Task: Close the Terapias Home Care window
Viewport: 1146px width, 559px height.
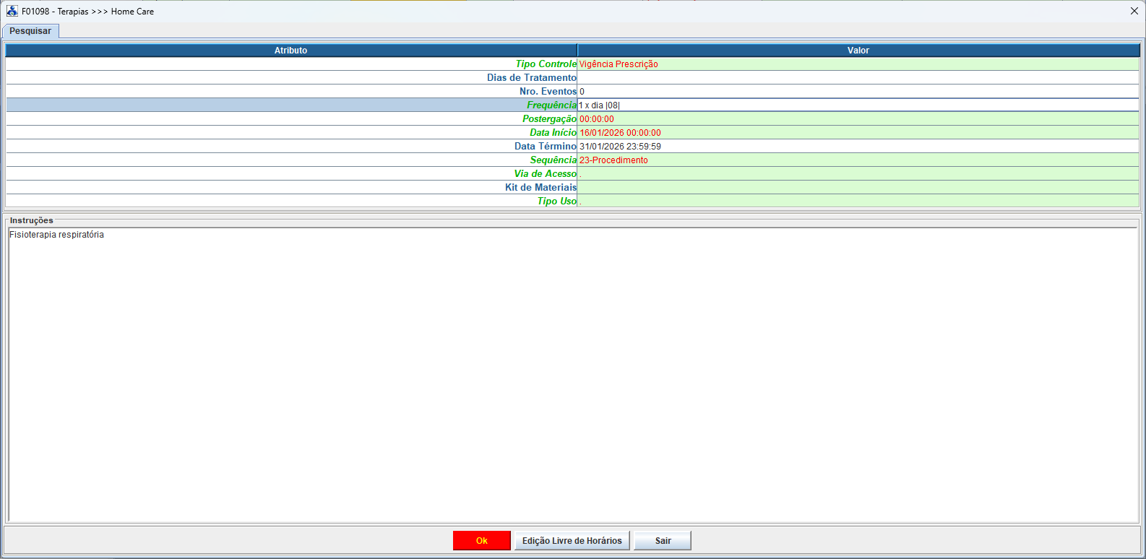Action: coord(1134,11)
